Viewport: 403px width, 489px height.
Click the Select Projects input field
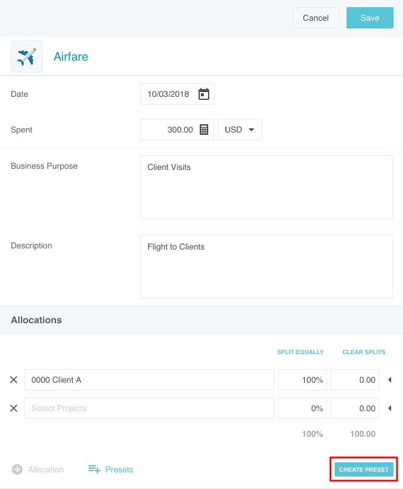(149, 408)
